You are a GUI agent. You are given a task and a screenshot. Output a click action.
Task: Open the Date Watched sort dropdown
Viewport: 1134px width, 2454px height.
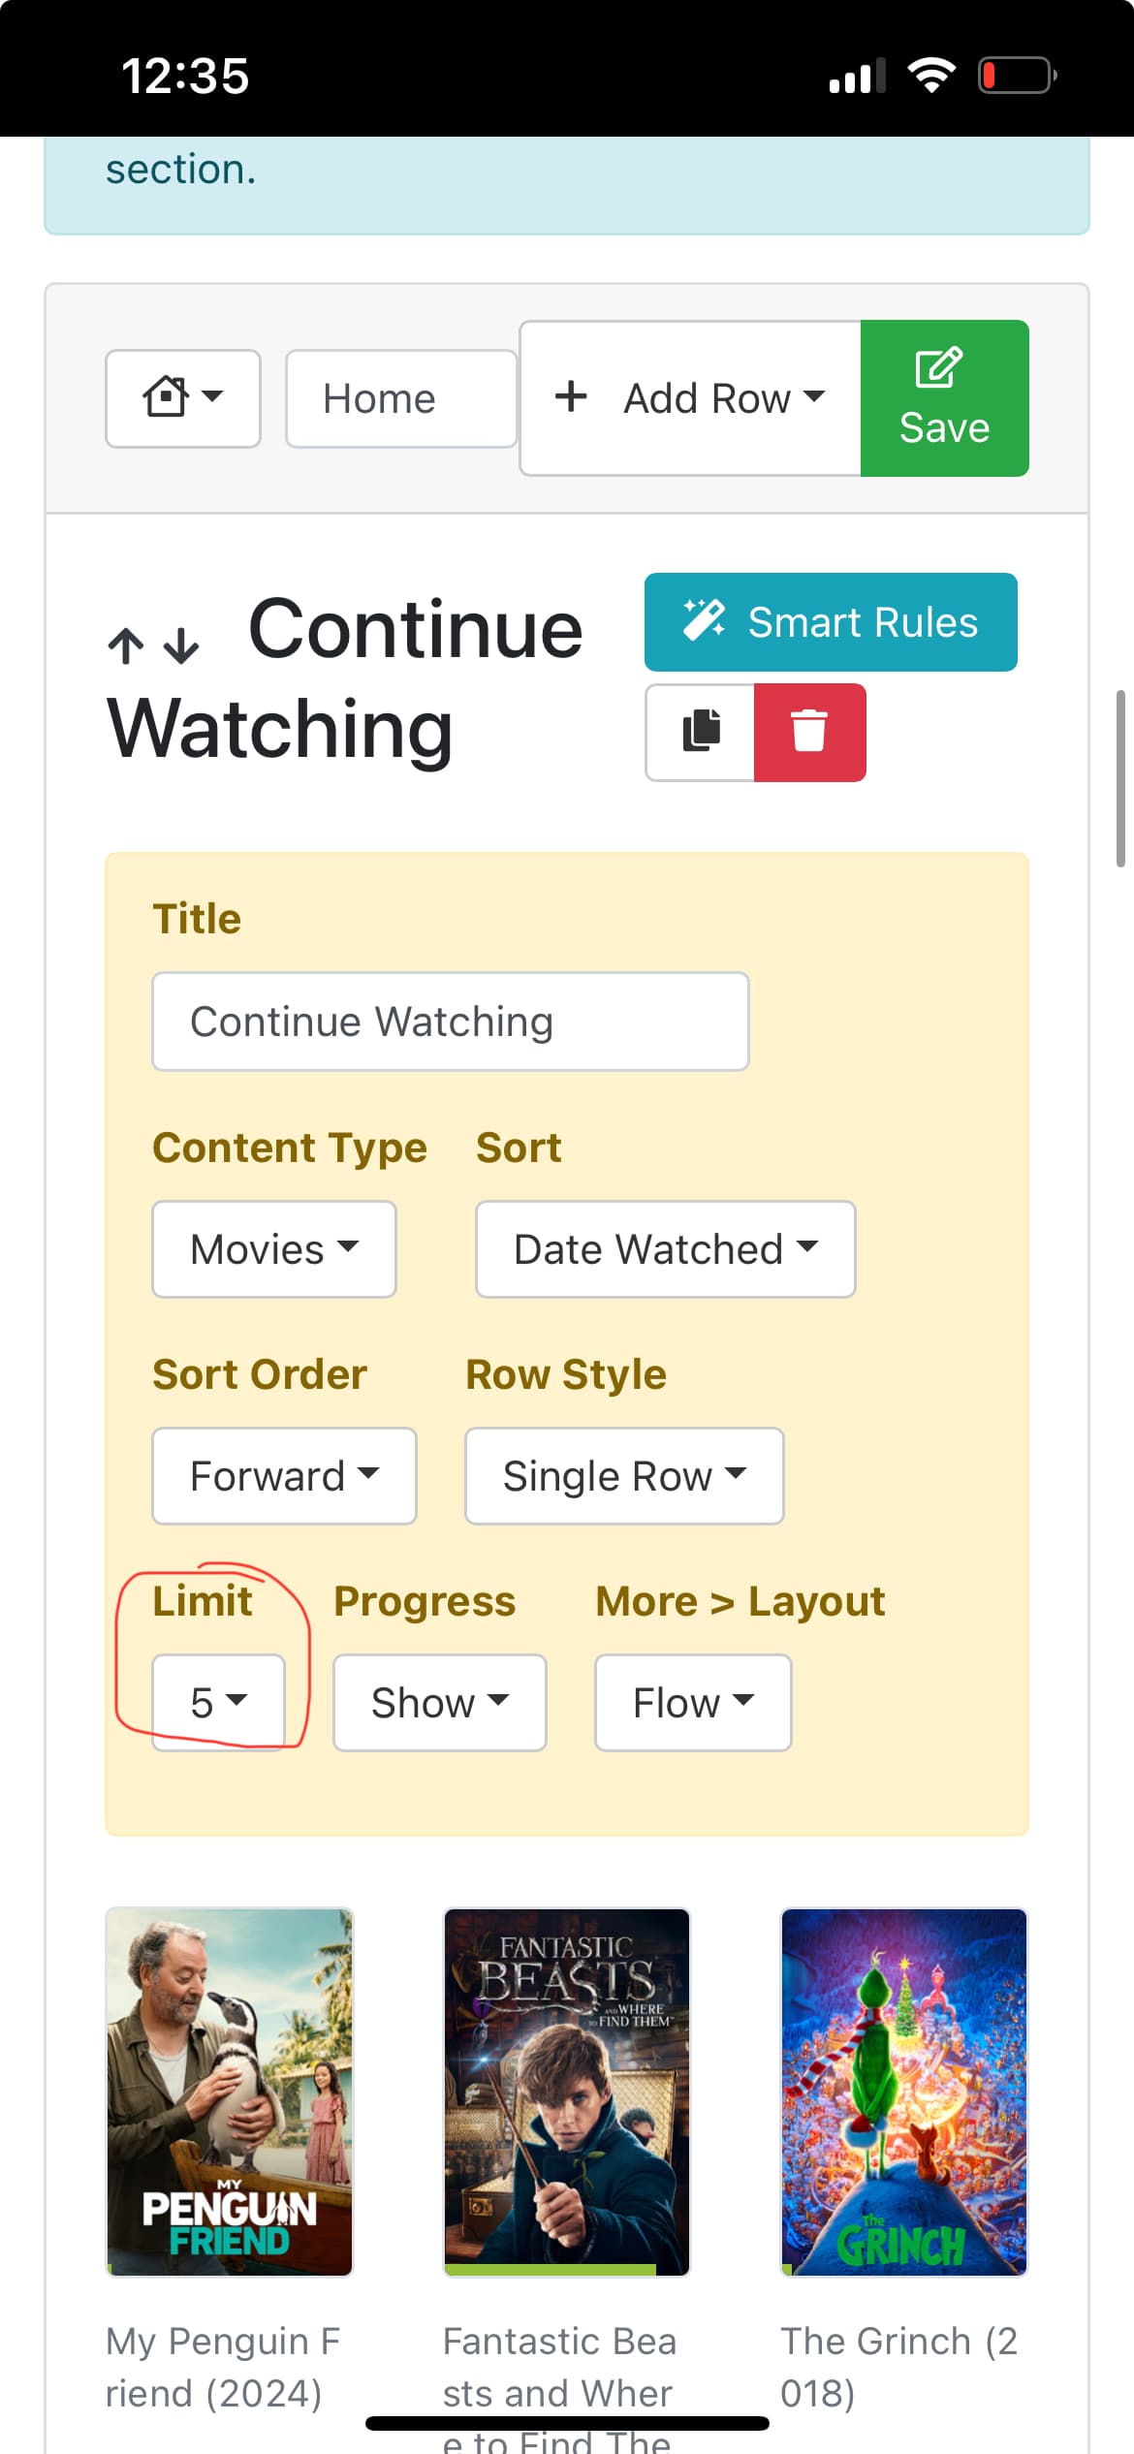pyautogui.click(x=665, y=1249)
